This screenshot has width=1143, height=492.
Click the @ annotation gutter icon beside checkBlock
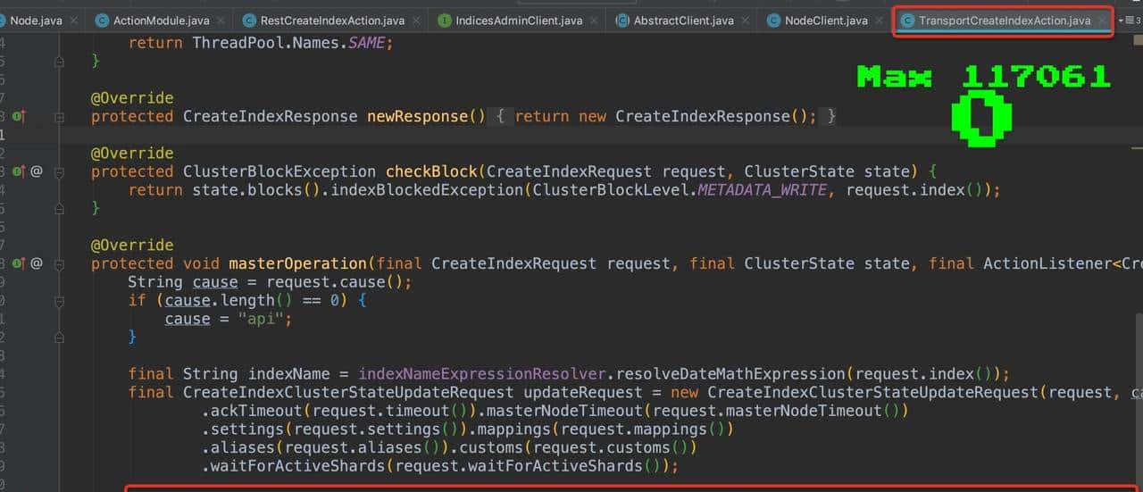pyautogui.click(x=37, y=171)
